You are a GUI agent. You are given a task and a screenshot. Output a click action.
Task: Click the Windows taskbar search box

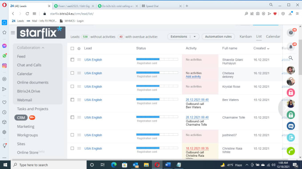[48, 165]
